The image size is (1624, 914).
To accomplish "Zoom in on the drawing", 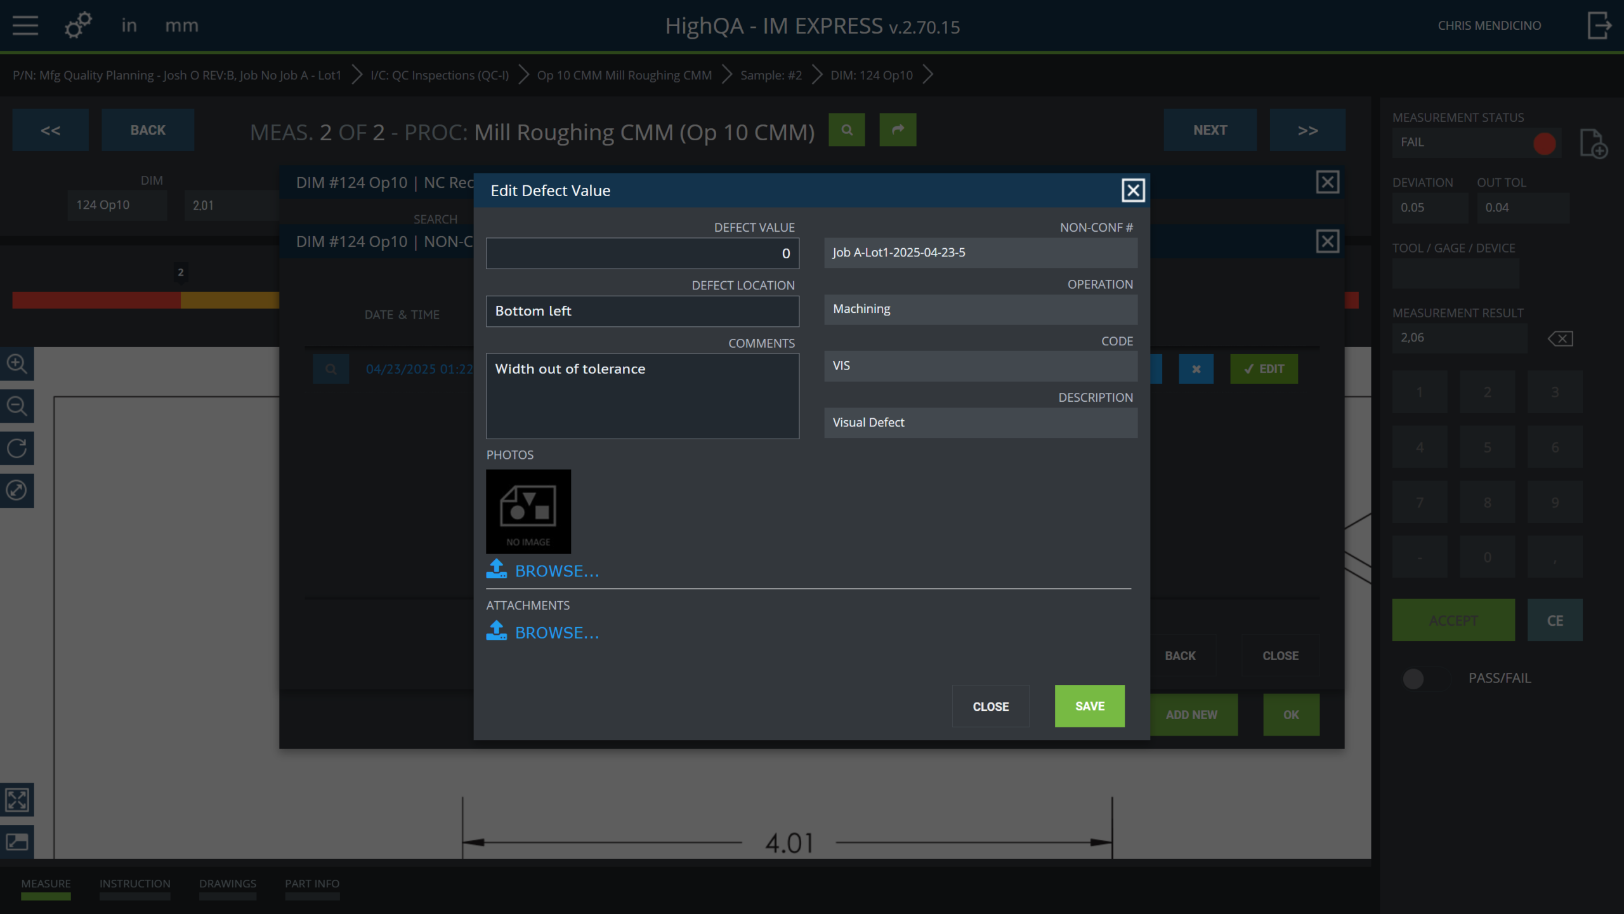I will [x=16, y=364].
